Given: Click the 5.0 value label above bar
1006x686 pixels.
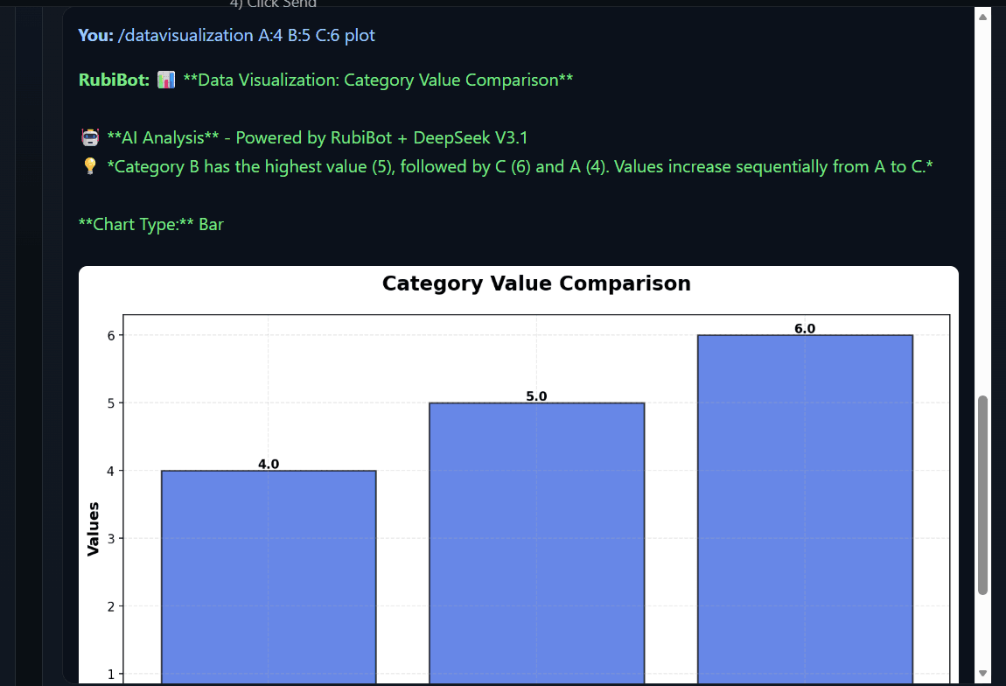Looking at the screenshot, I should tap(536, 396).
